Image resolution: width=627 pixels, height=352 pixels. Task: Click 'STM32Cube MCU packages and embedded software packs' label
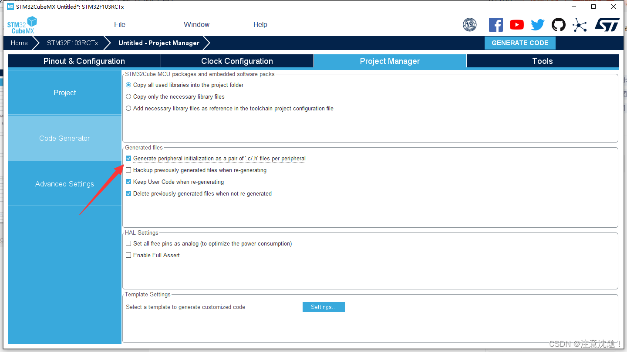(200, 74)
